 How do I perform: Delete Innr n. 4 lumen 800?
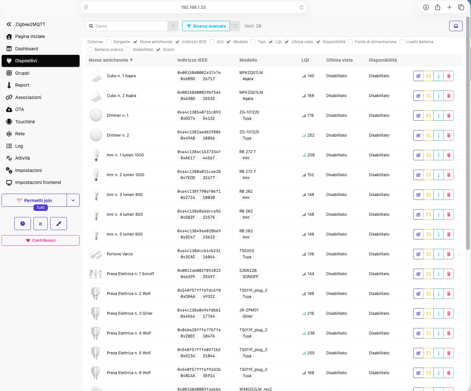point(449,214)
